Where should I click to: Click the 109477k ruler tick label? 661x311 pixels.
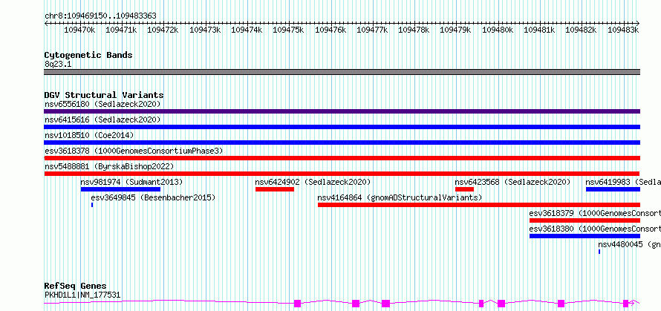[372, 30]
